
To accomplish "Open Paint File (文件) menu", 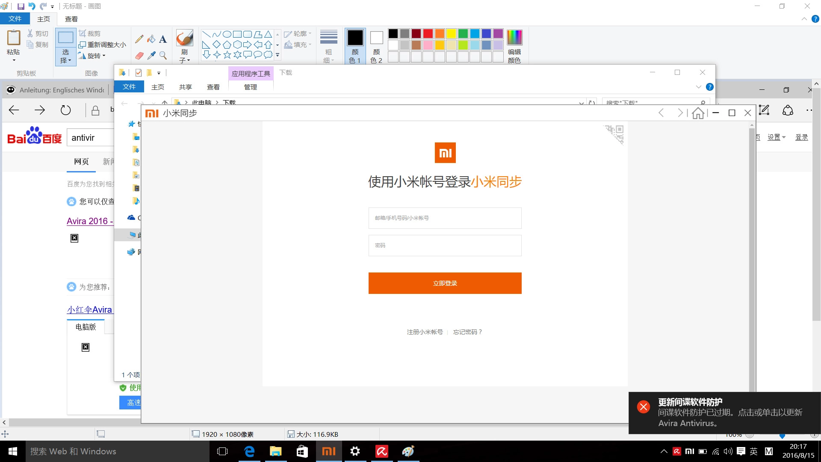I will pos(15,19).
